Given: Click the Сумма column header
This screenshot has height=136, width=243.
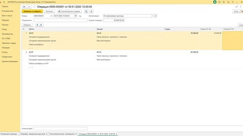Looking at the screenshot, I should [x=181, y=29].
